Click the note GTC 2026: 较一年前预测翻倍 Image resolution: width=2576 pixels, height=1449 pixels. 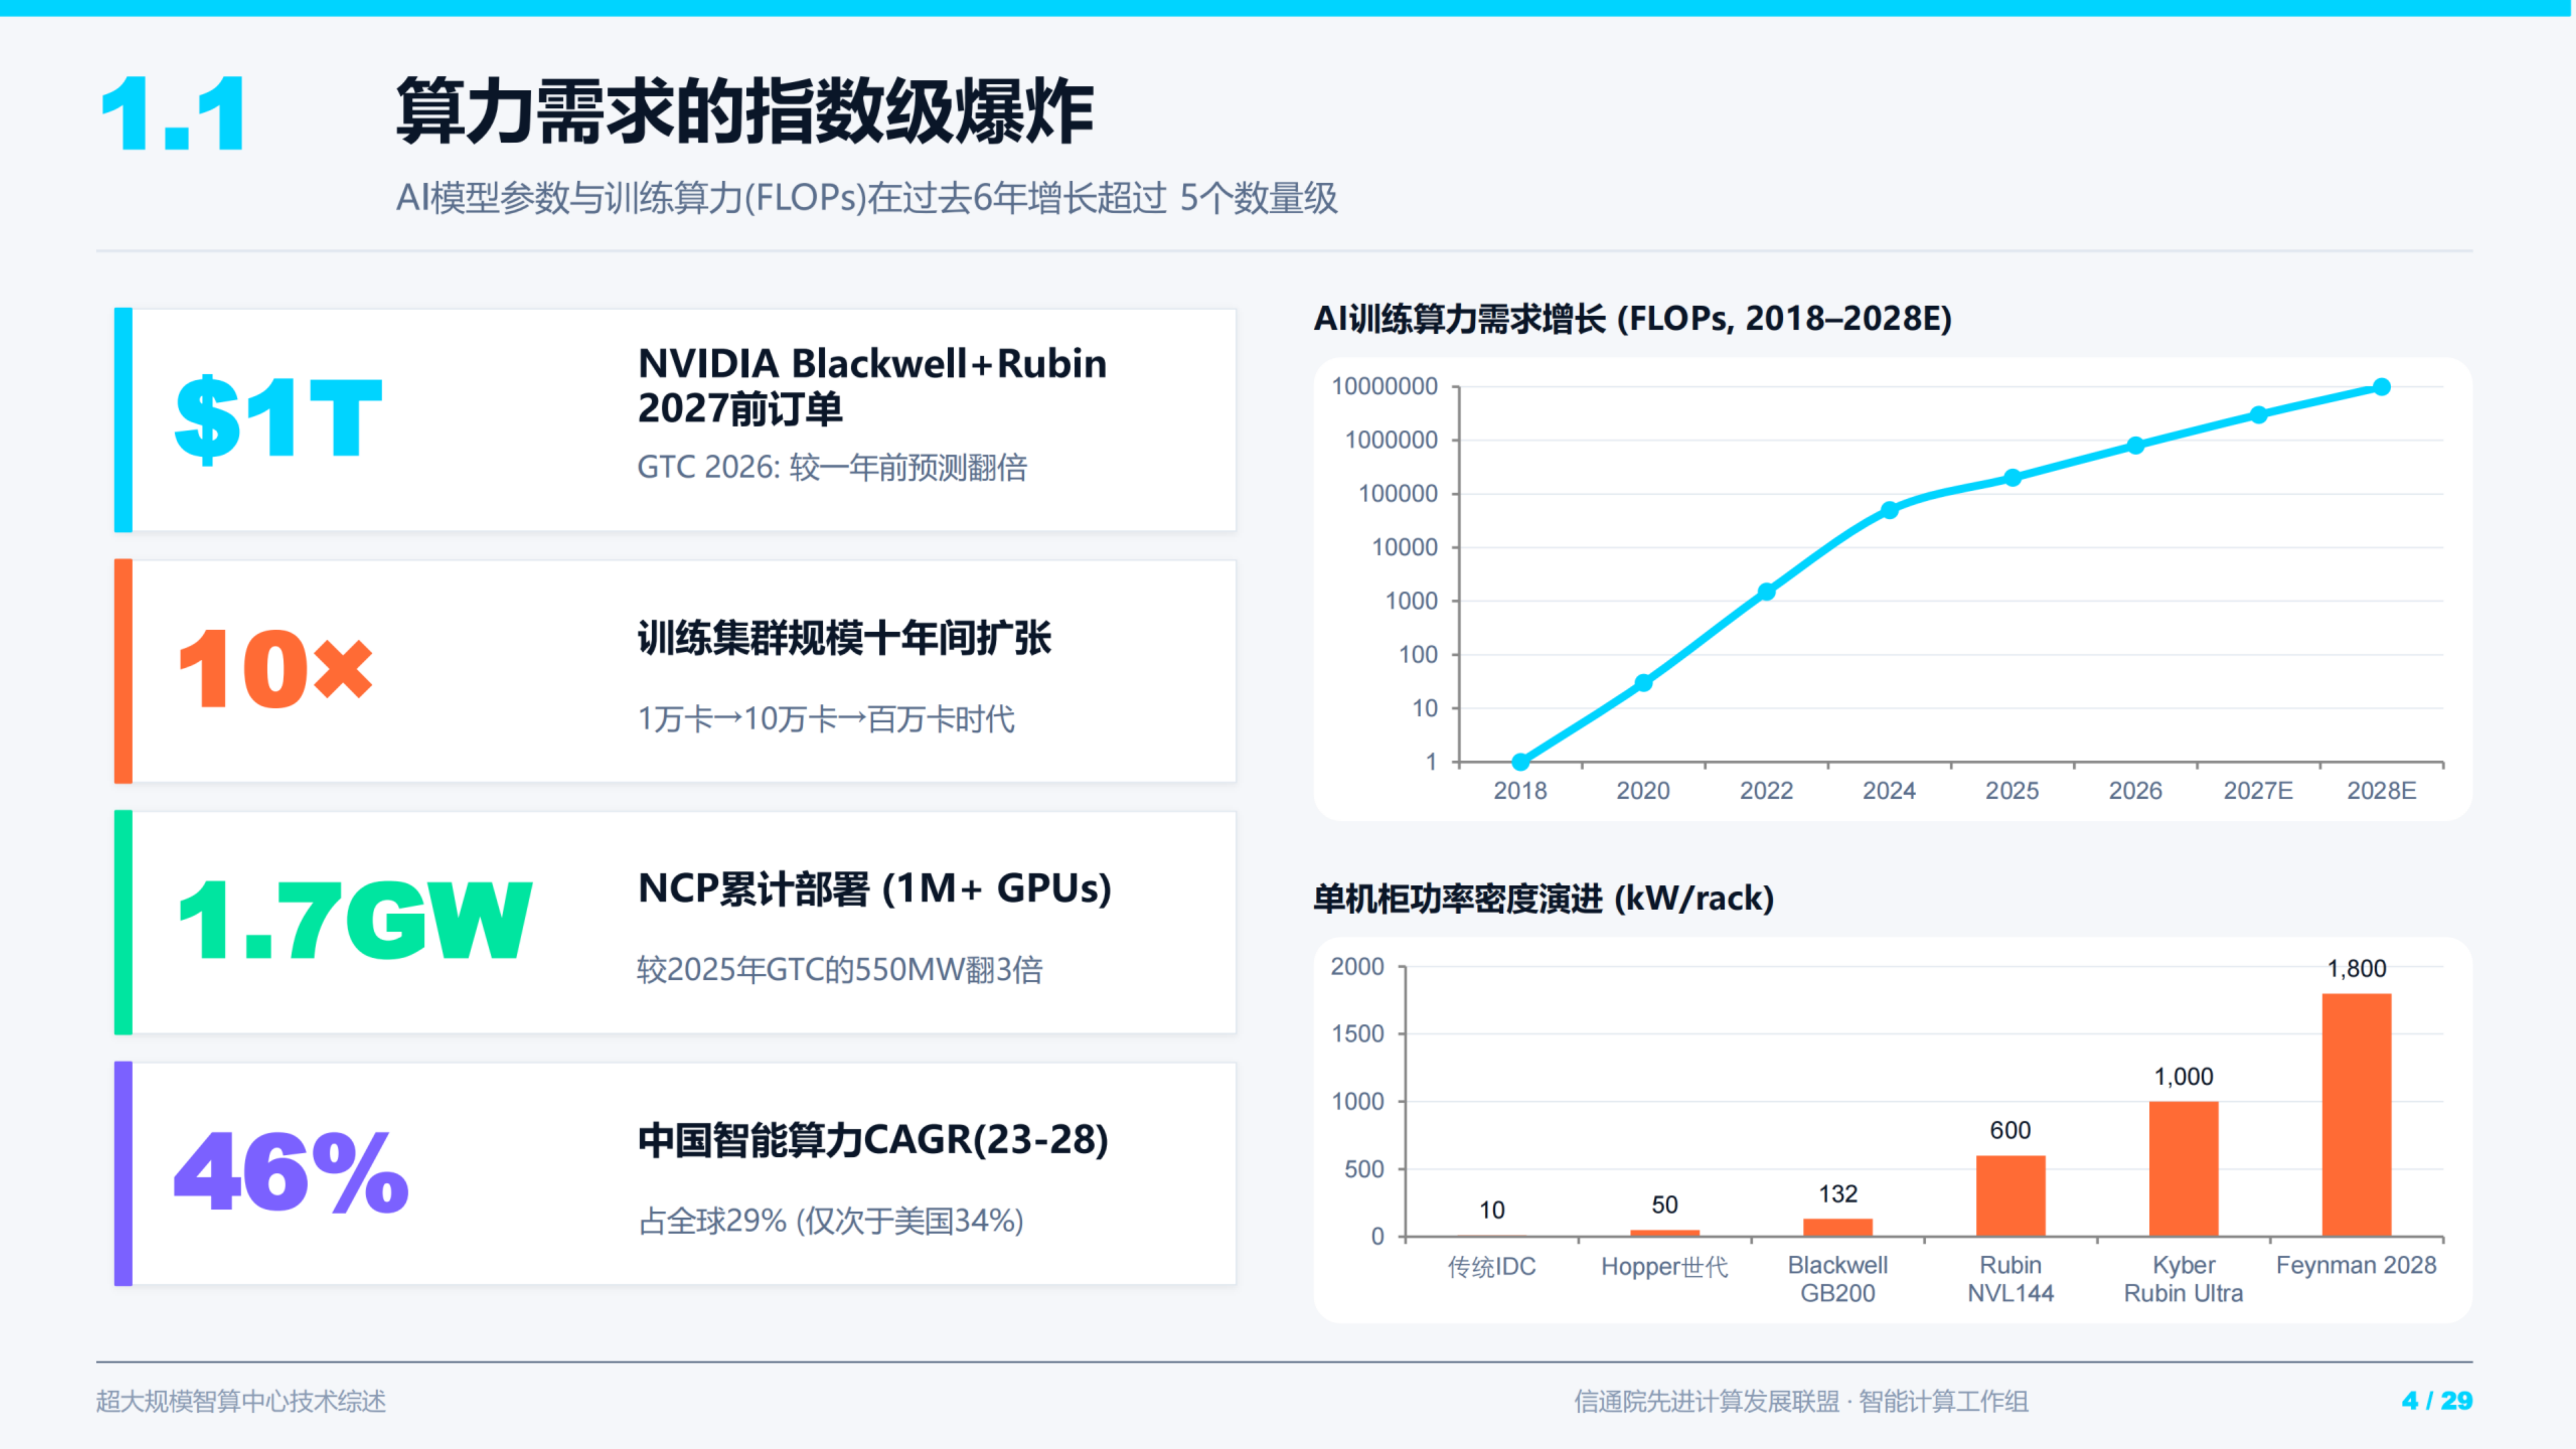(x=832, y=467)
